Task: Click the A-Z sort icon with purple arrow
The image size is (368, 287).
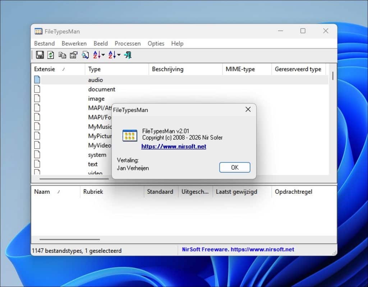Action: (97, 55)
